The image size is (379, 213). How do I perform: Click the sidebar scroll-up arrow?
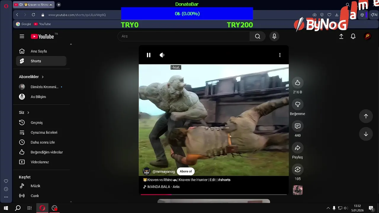click(71, 44)
